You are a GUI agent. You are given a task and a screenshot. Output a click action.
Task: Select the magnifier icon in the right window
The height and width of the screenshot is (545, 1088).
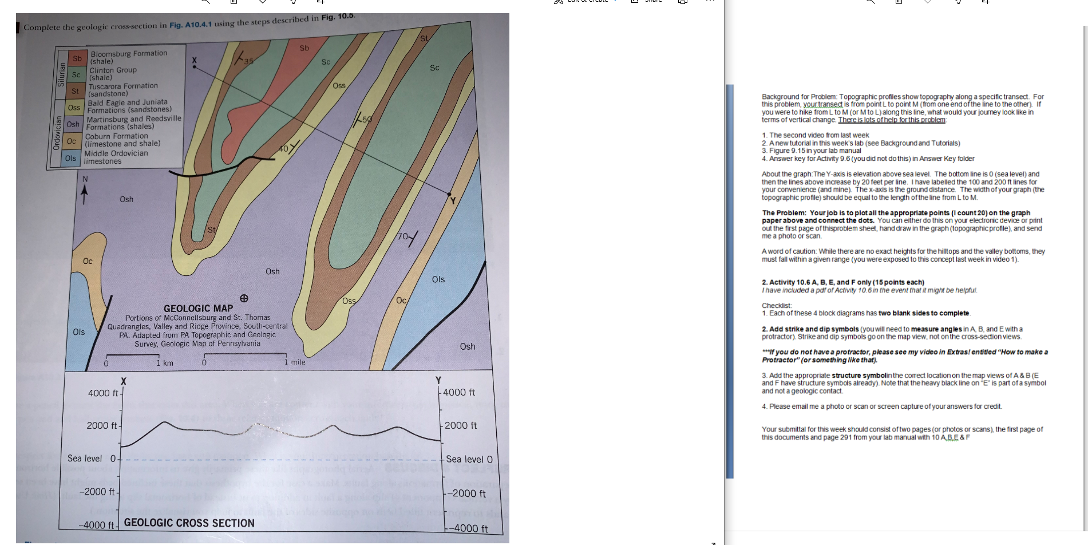(x=871, y=2)
